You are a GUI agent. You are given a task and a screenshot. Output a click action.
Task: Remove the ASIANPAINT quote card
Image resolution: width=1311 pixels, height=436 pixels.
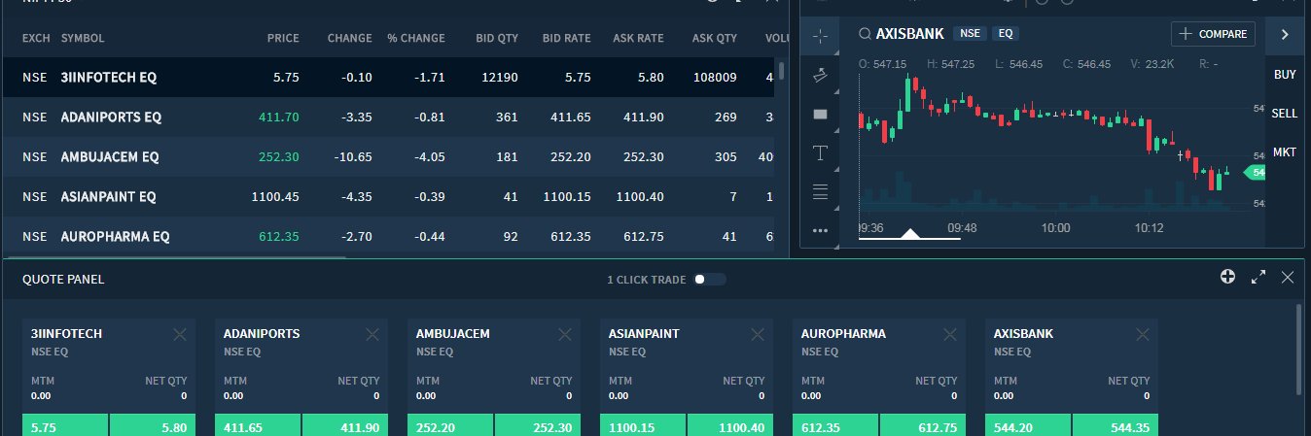pos(758,334)
